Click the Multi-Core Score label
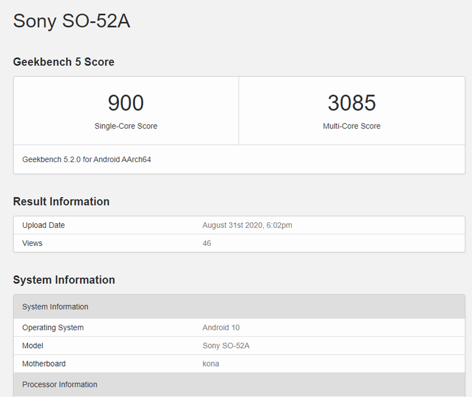Image resolution: width=472 pixels, height=397 pixels. point(352,126)
